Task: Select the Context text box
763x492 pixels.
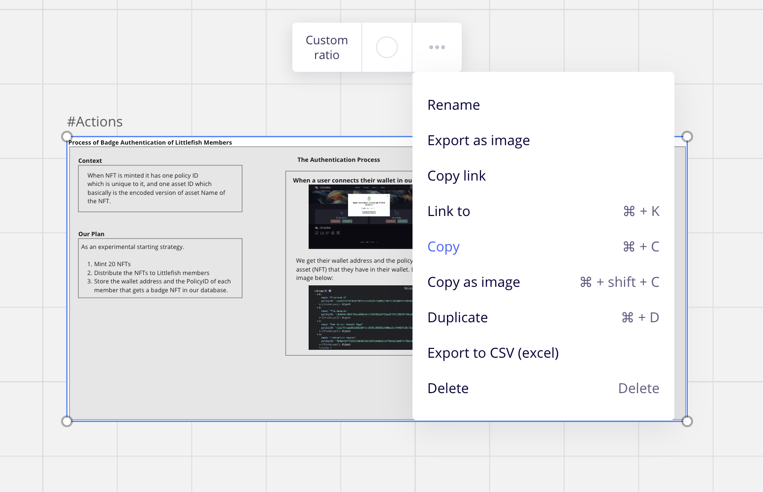Action: (x=160, y=188)
